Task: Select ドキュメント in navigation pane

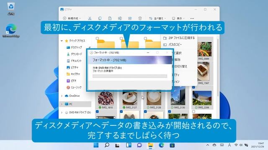Action: [x=74, y=61]
